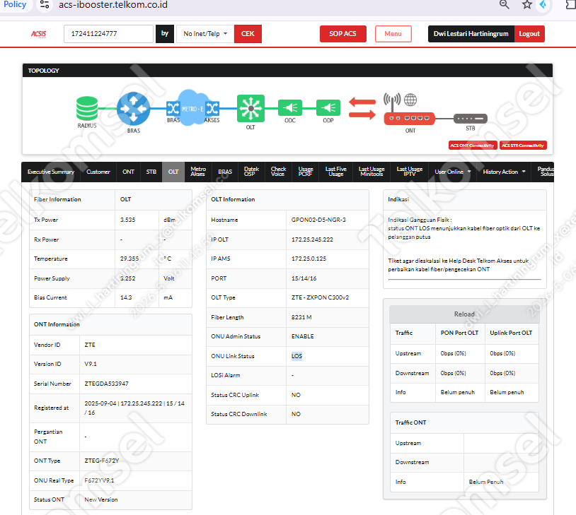Open the Last Five Usage tab
This screenshot has height=515, width=576.
[x=335, y=172]
